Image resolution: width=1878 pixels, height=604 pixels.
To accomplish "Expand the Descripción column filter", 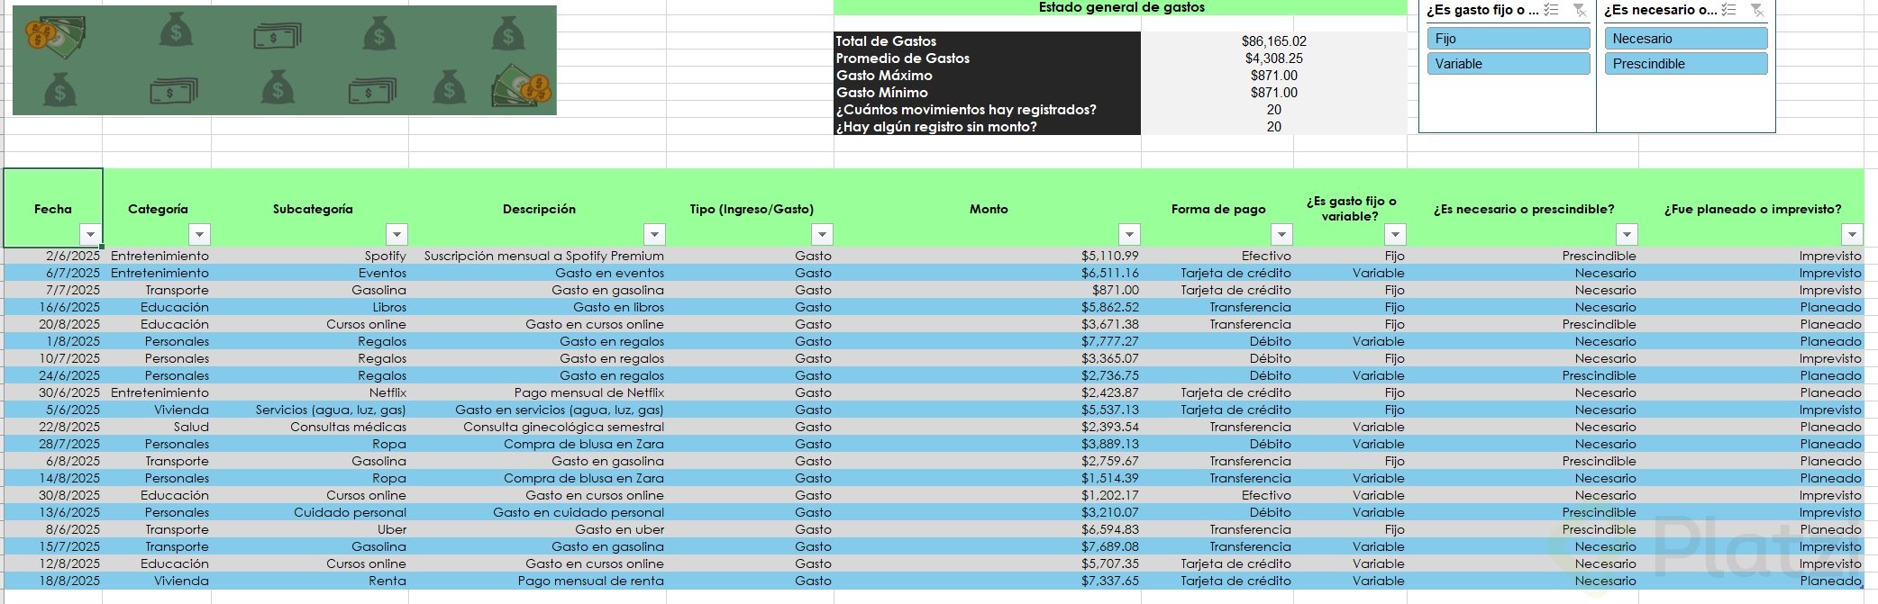I will [x=655, y=235].
